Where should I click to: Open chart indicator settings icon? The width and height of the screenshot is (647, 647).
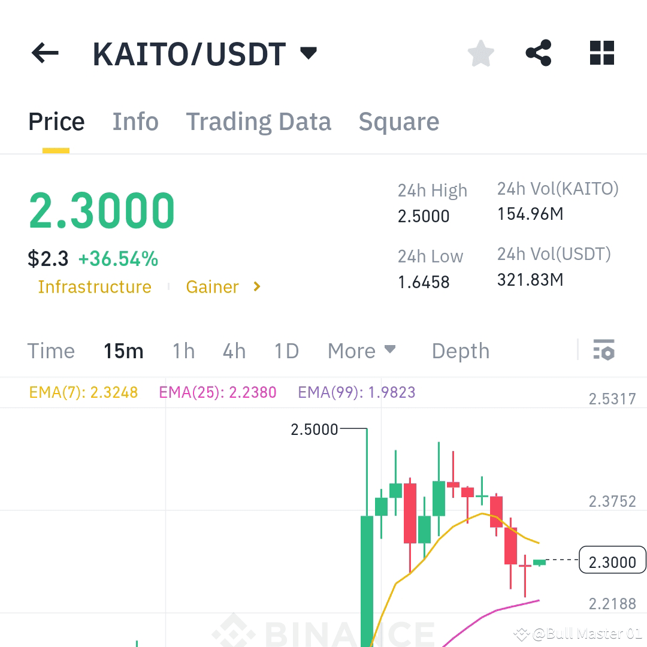coord(604,351)
